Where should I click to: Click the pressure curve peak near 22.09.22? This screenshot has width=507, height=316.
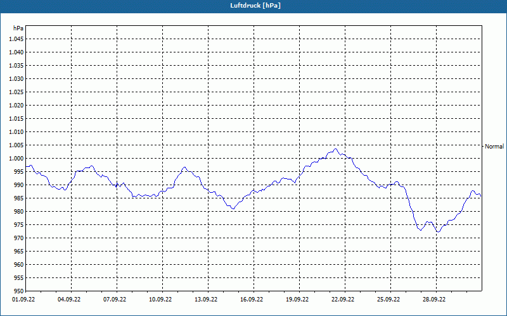[x=336, y=149]
